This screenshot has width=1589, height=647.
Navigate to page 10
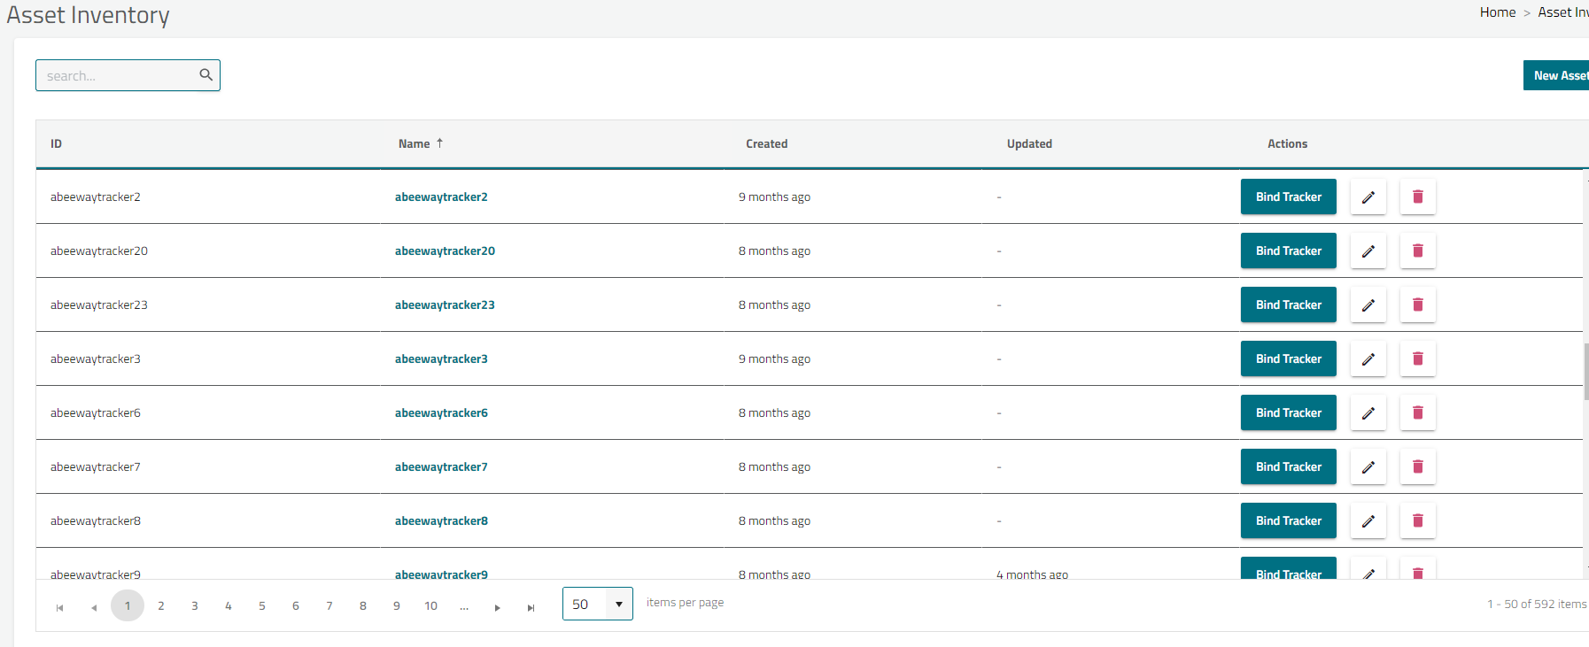[x=430, y=606]
